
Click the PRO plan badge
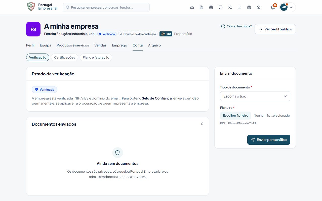coord(166,34)
